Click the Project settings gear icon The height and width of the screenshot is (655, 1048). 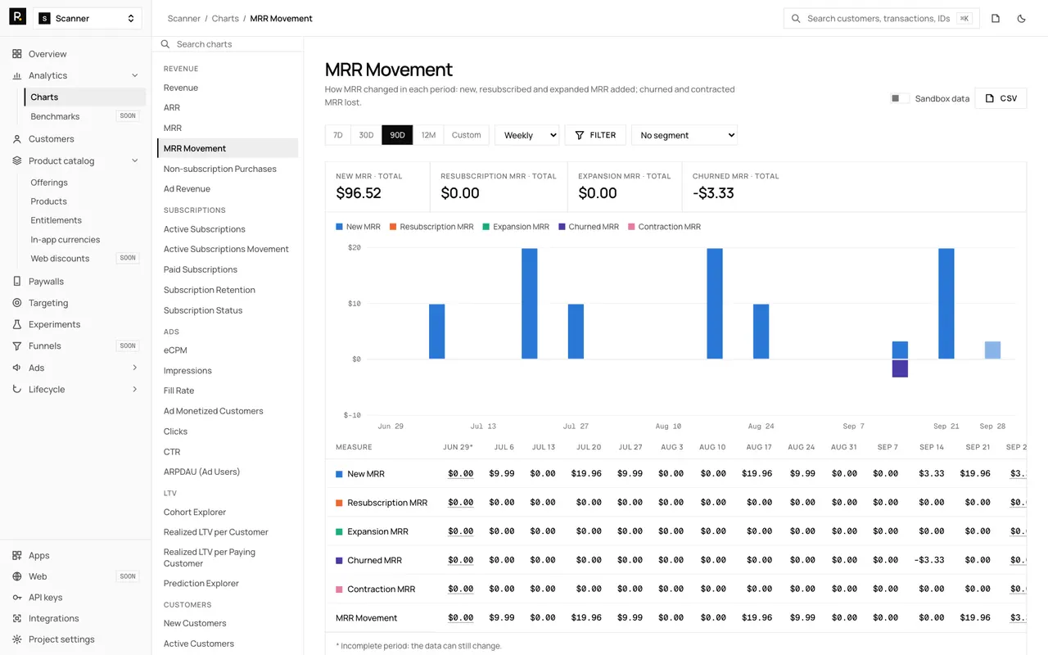[x=17, y=639]
